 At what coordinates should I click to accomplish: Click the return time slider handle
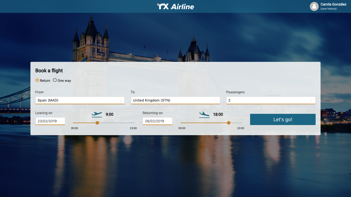[x=229, y=123]
